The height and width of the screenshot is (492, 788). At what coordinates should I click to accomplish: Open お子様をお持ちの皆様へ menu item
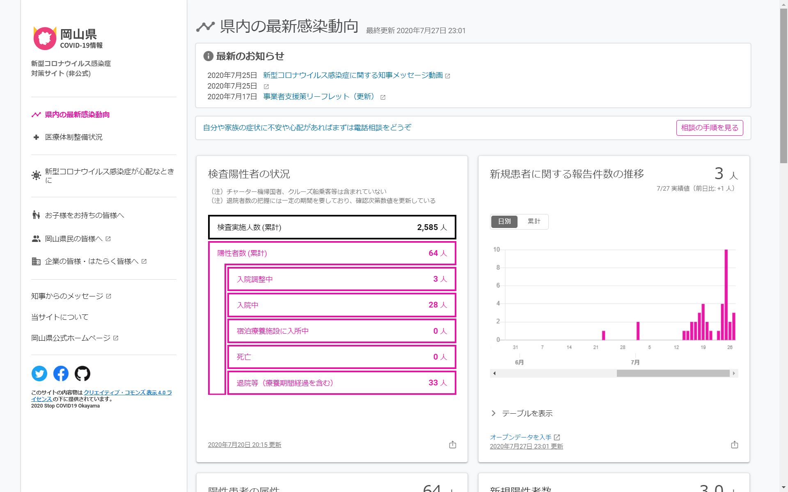click(84, 215)
